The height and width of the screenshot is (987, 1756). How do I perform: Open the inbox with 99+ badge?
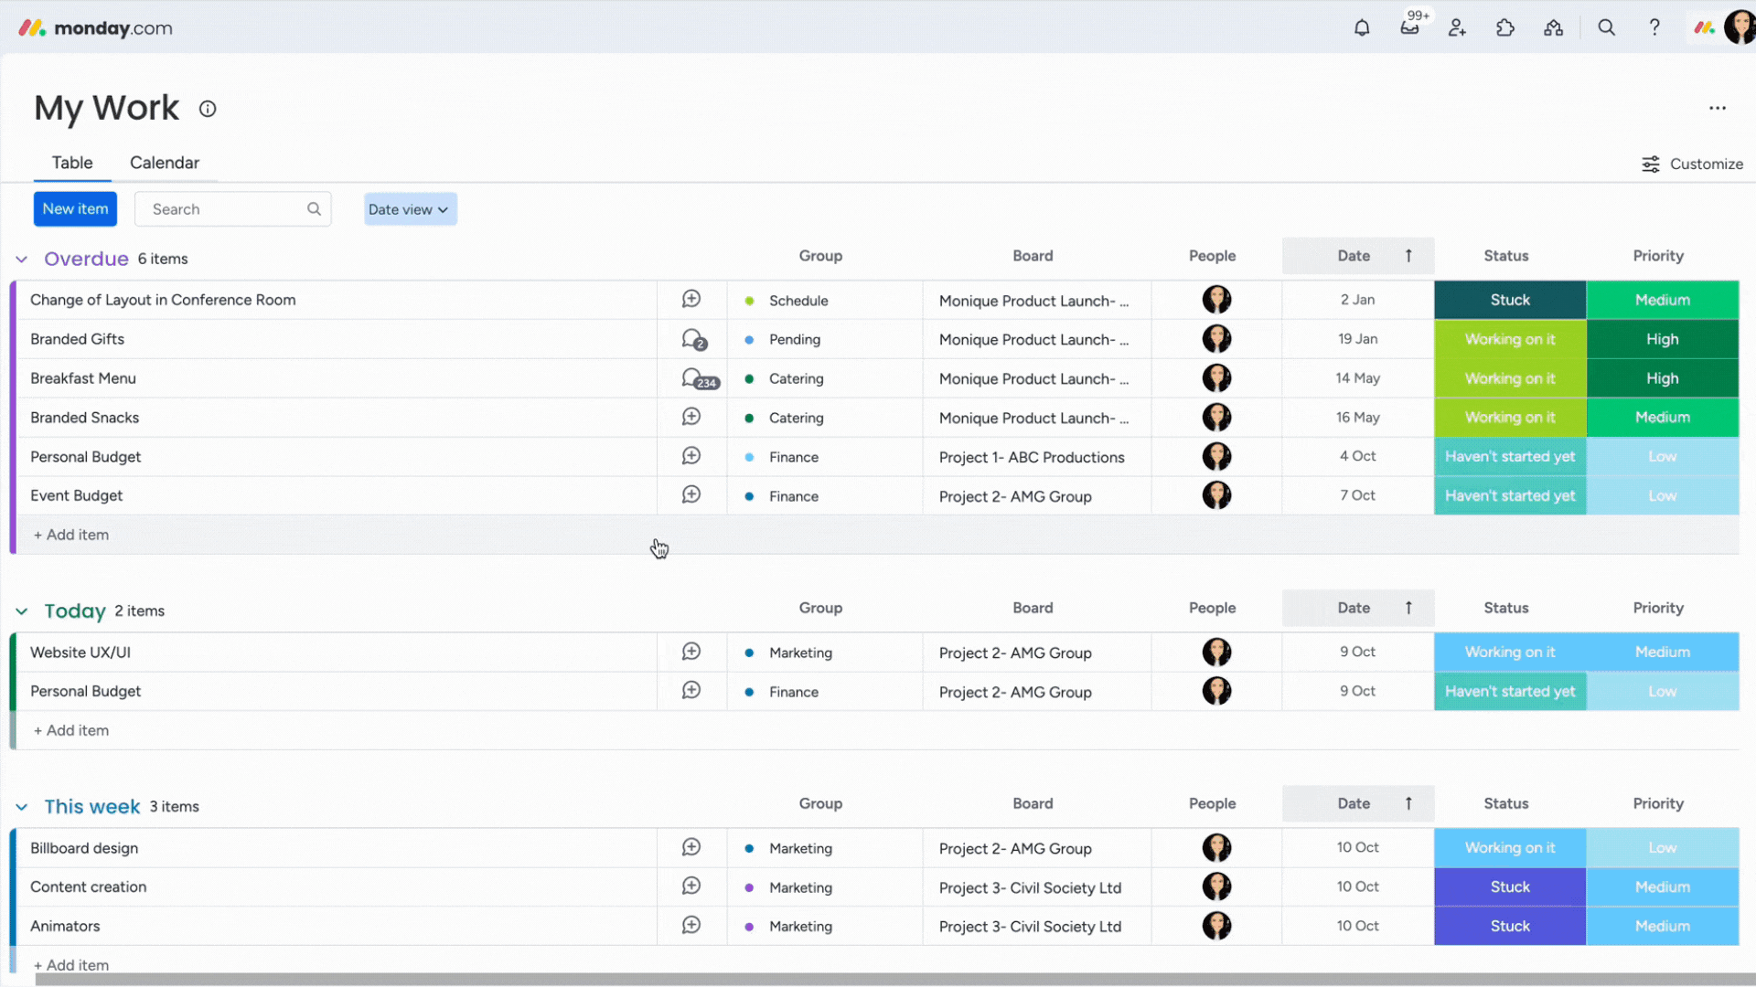point(1409,27)
